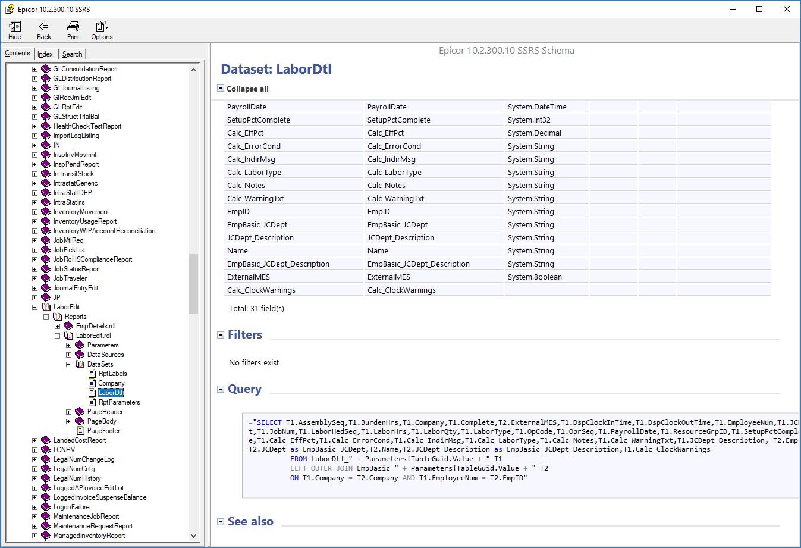Screen dimensions: 801x548
Task: Open the Options toolbar menu
Action: (102, 30)
